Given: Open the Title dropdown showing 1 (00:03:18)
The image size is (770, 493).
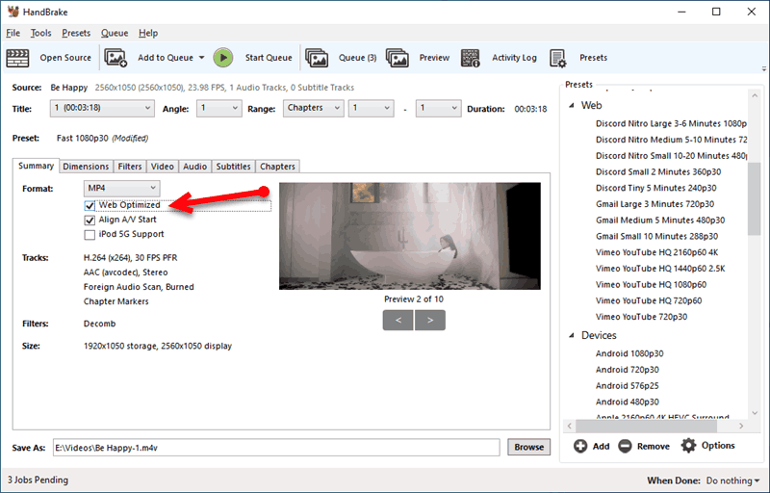Looking at the screenshot, I should (x=102, y=108).
